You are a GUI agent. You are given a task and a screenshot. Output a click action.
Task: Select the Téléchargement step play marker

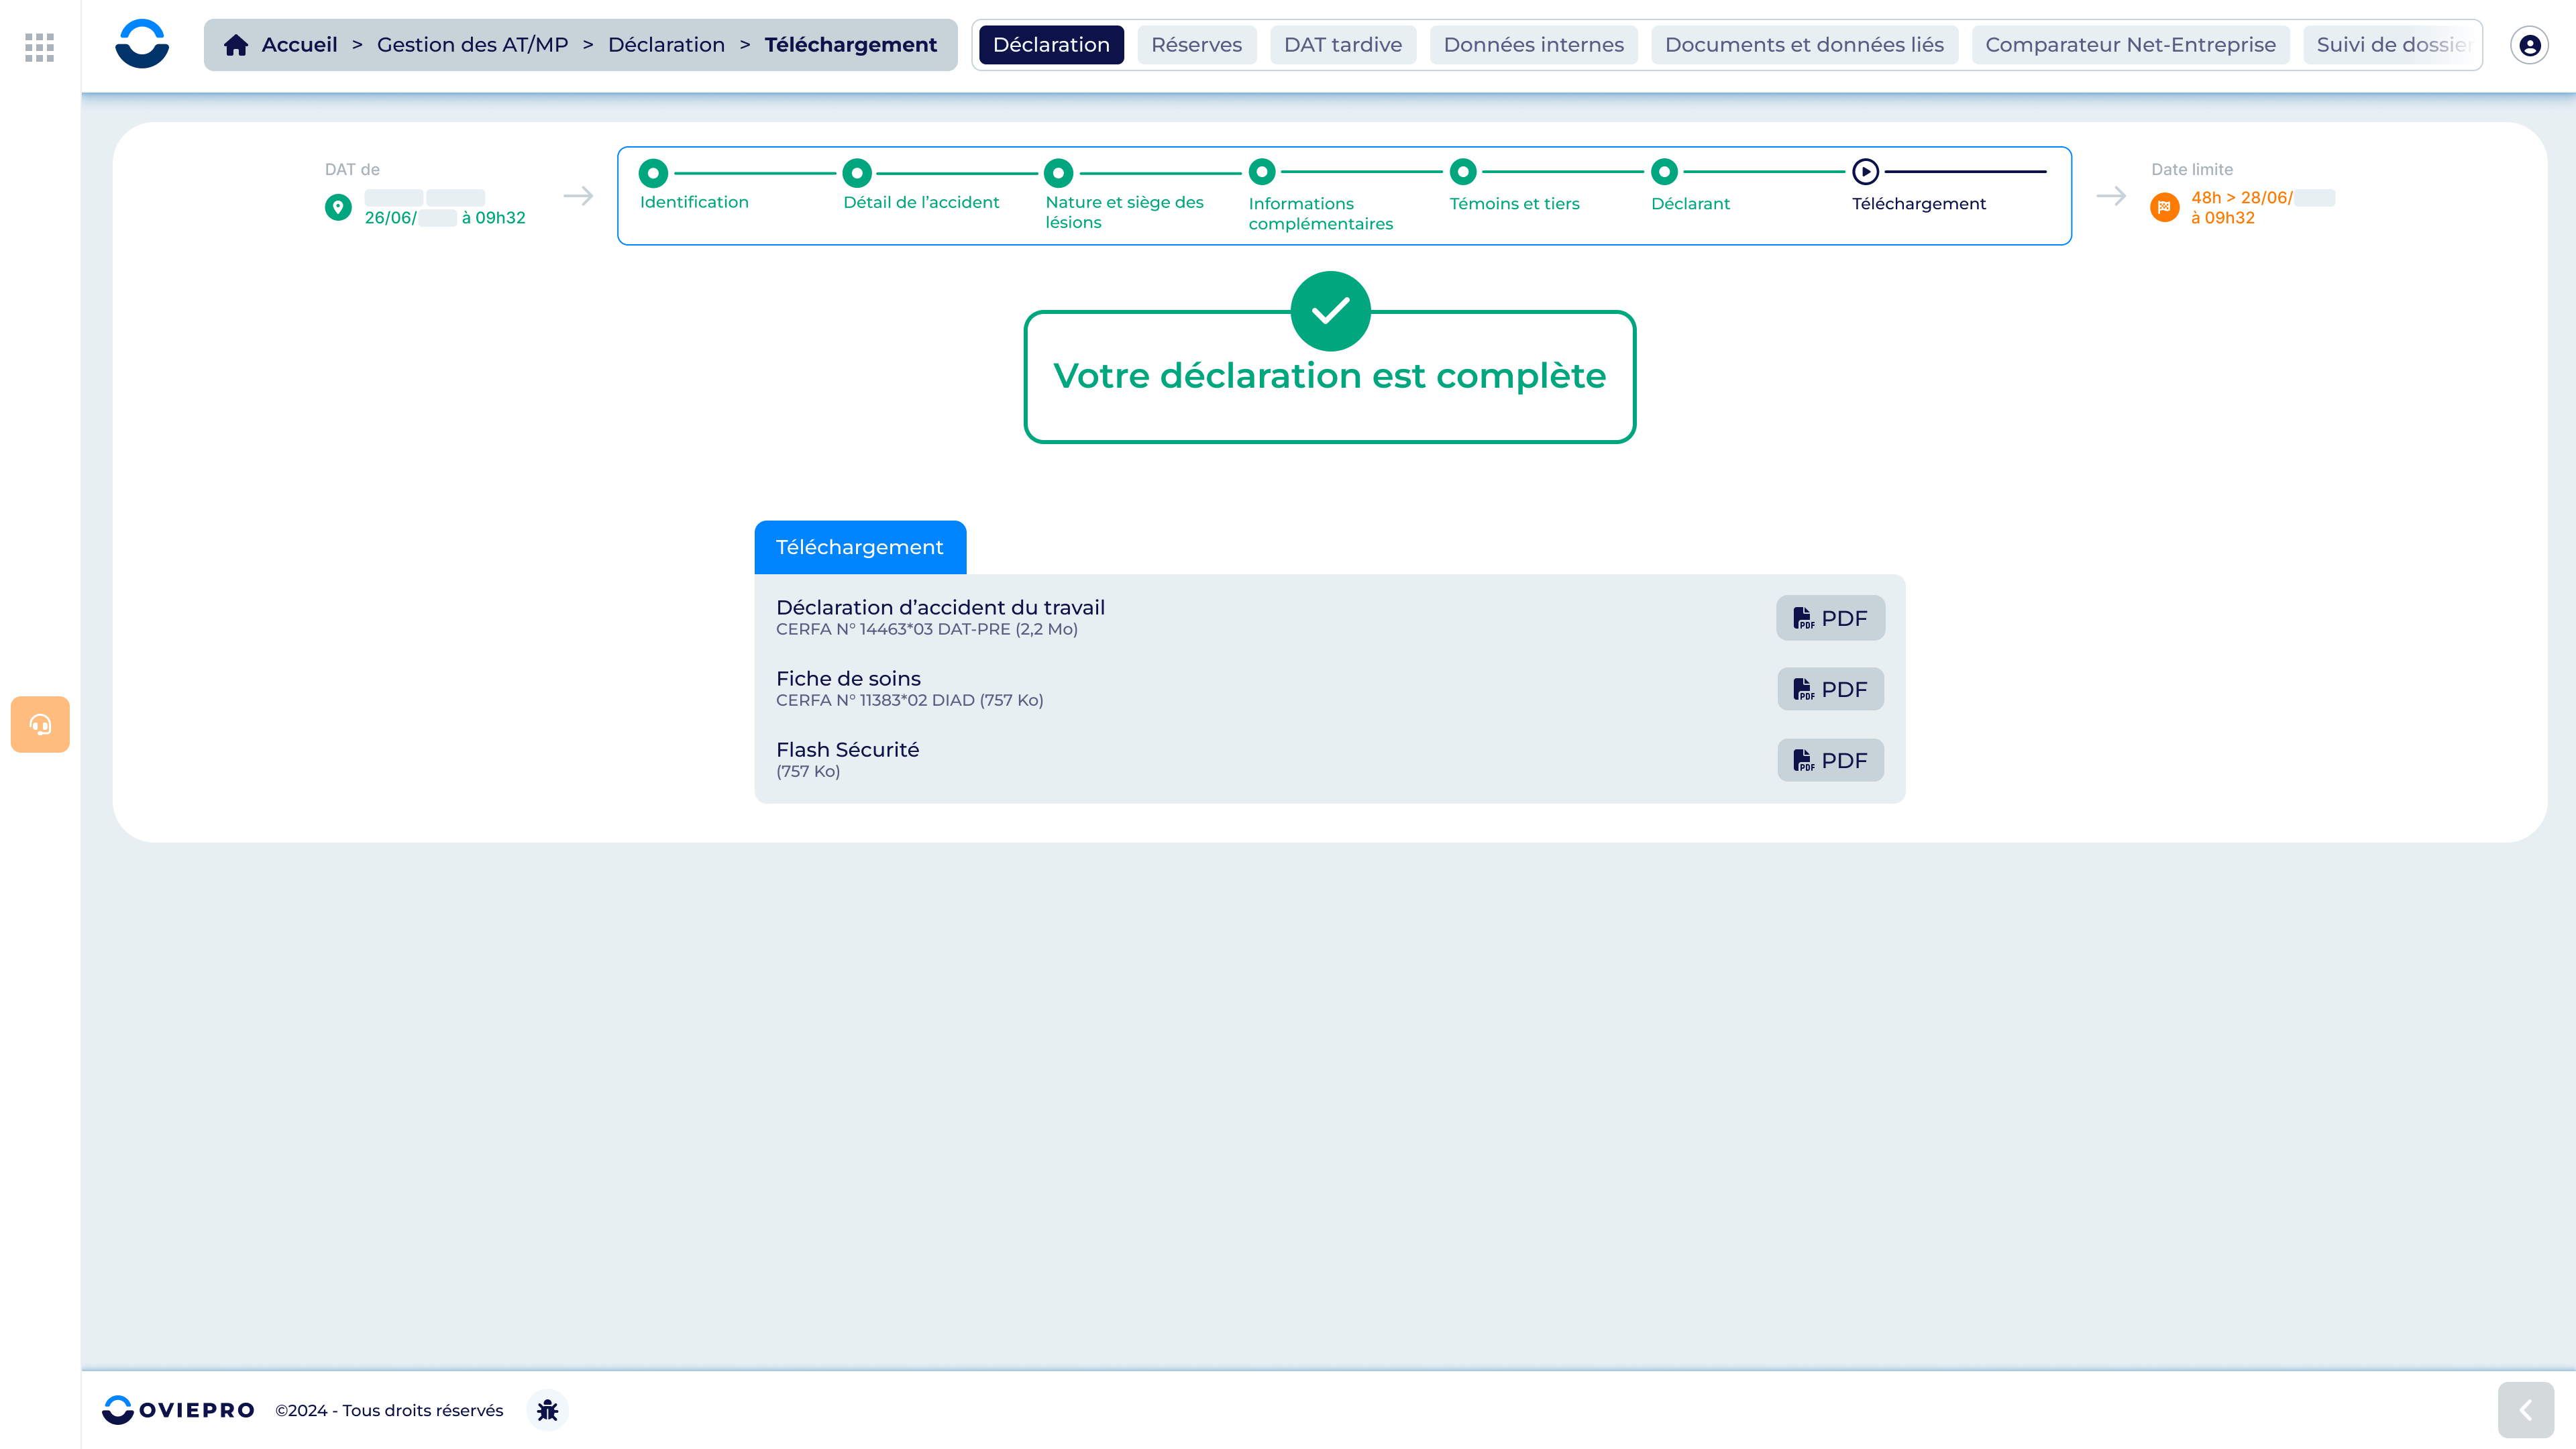tap(1865, 172)
